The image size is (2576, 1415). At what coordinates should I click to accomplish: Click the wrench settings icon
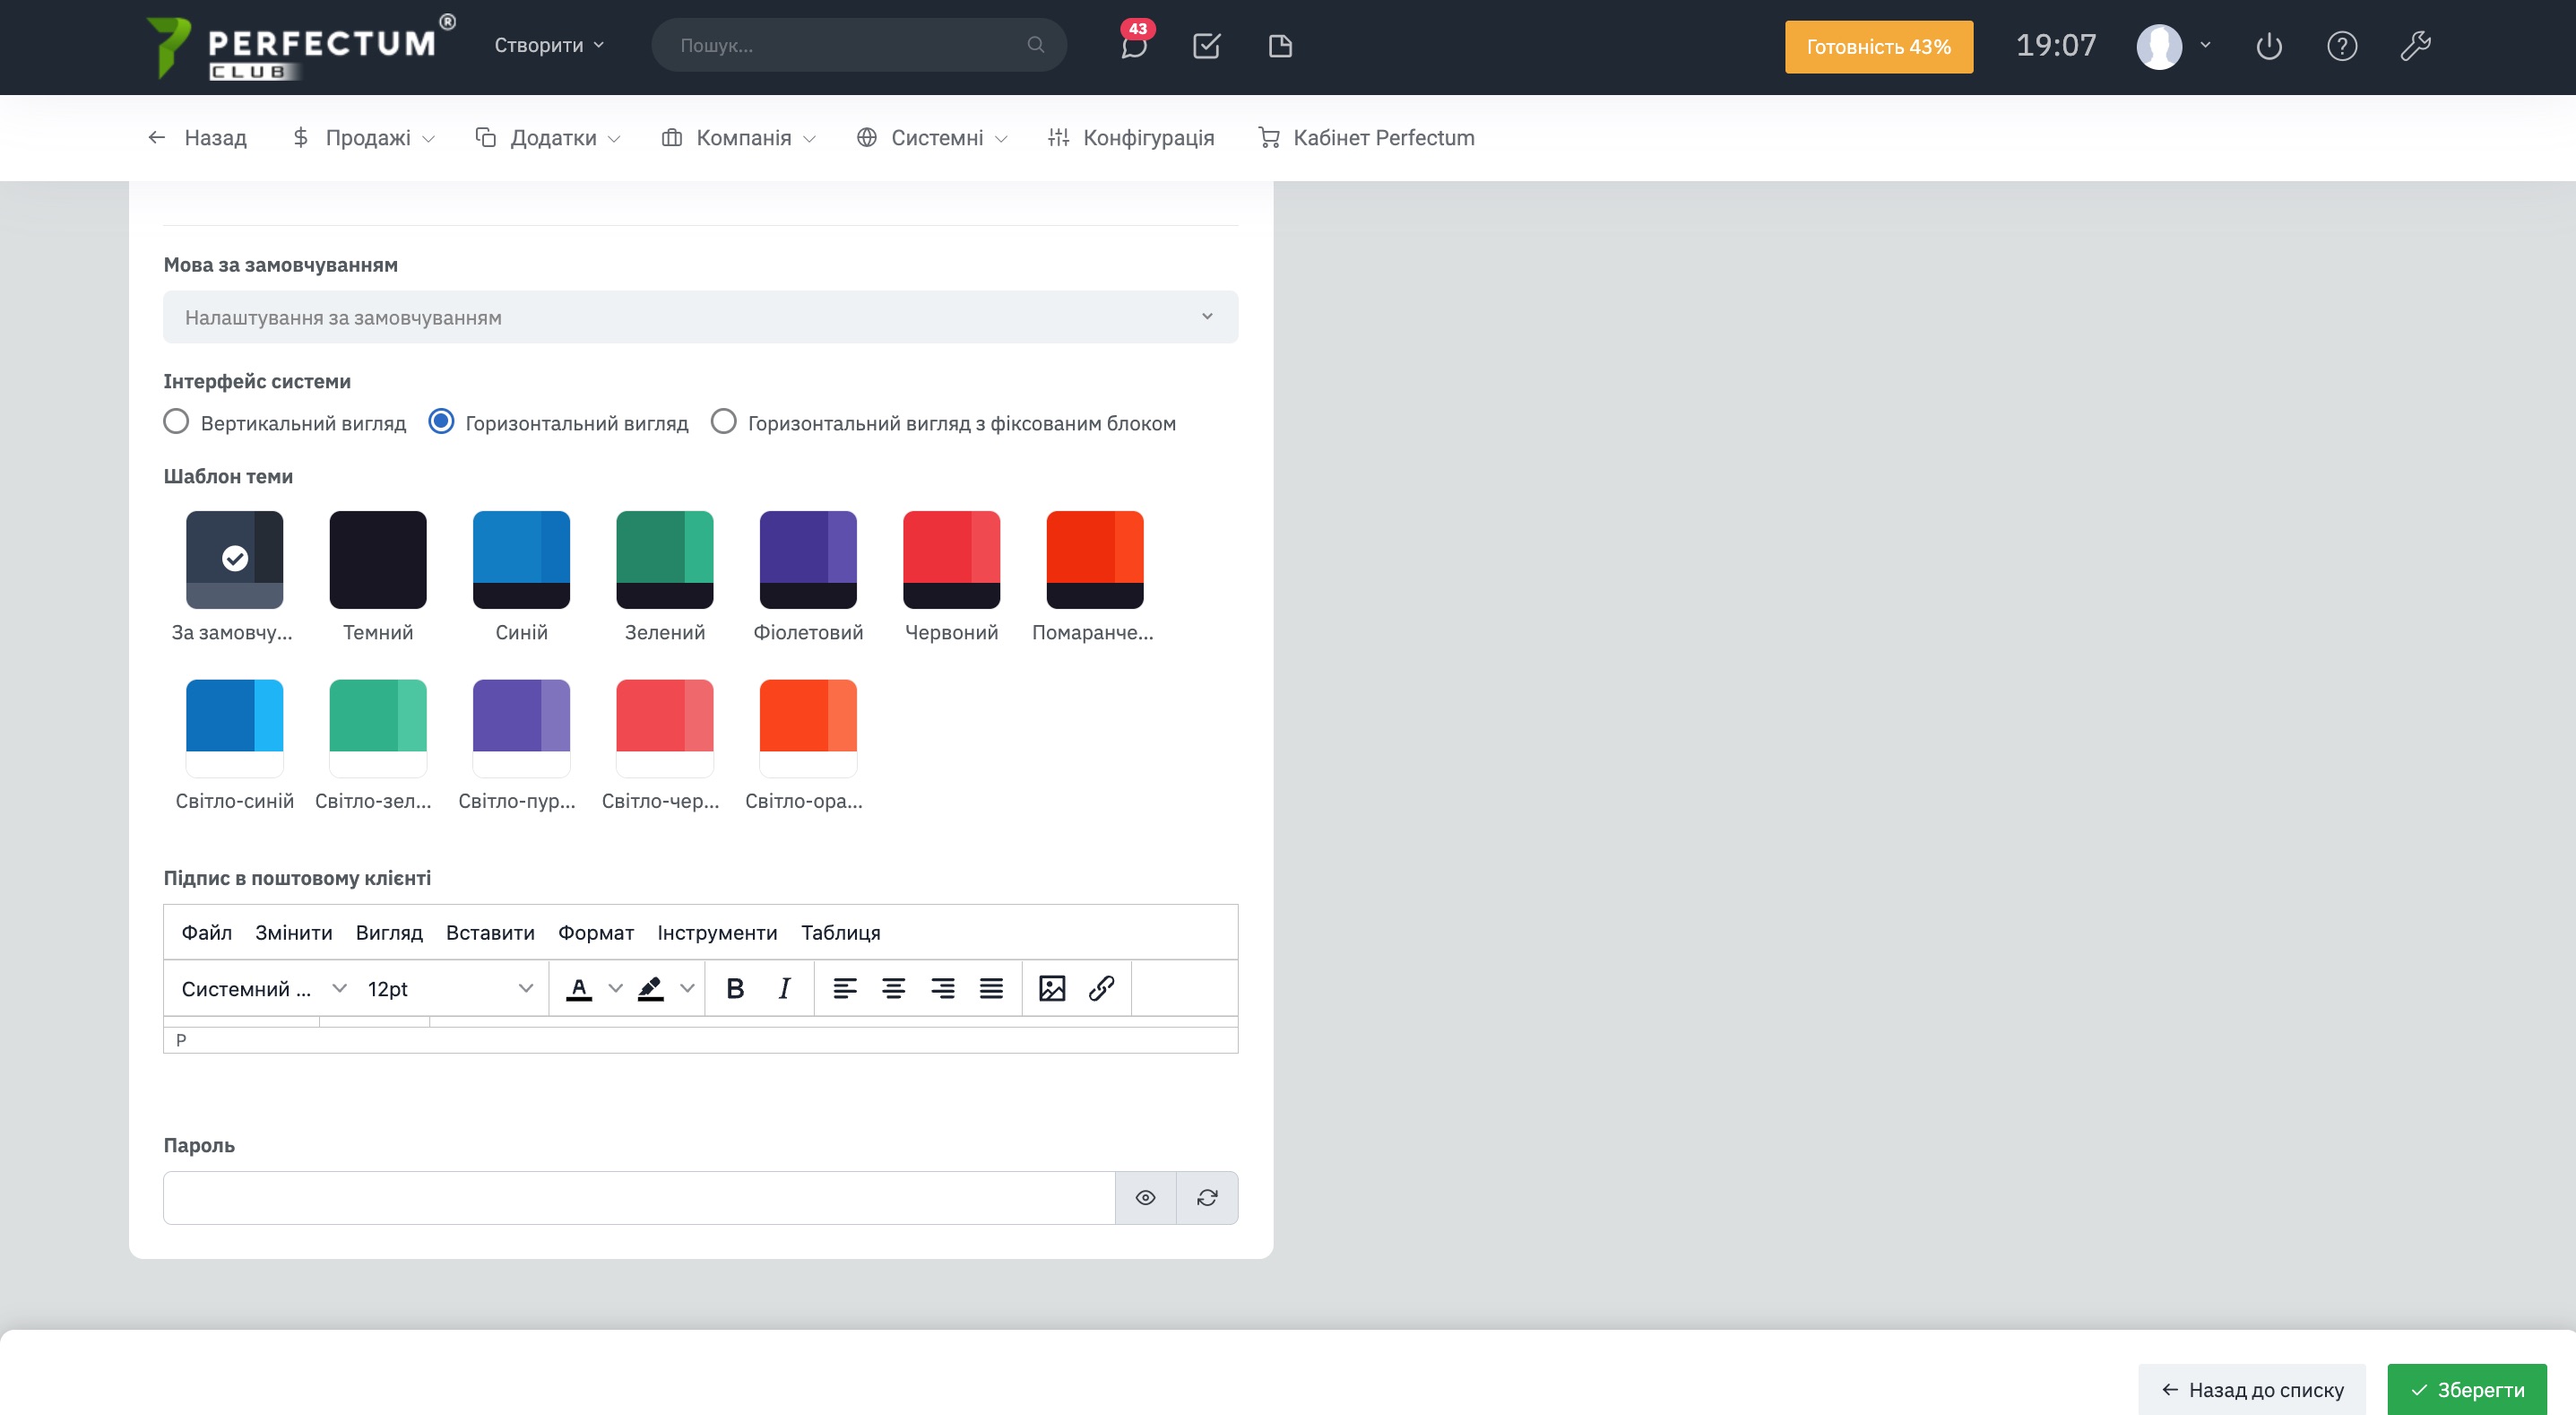pos(2415,46)
